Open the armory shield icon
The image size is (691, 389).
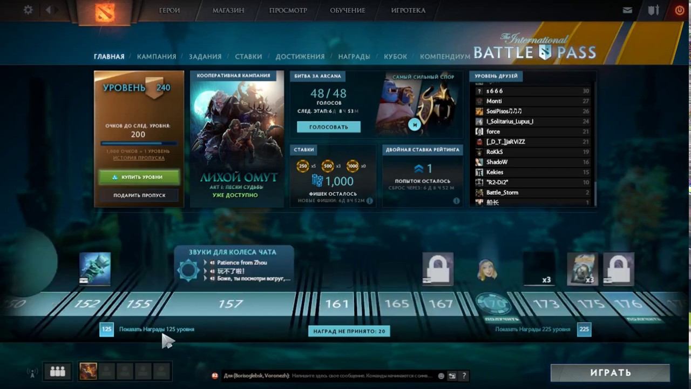654,10
